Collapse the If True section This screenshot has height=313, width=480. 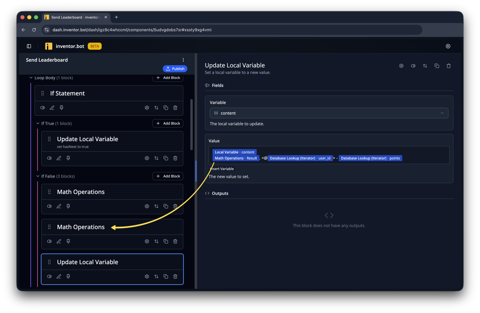(38, 123)
